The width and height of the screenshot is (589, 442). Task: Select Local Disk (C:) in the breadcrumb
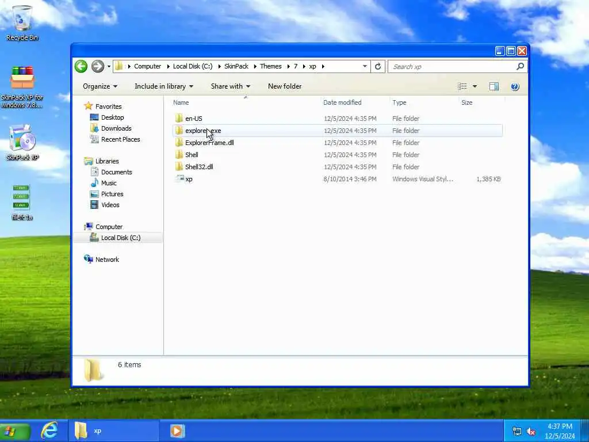pos(193,66)
